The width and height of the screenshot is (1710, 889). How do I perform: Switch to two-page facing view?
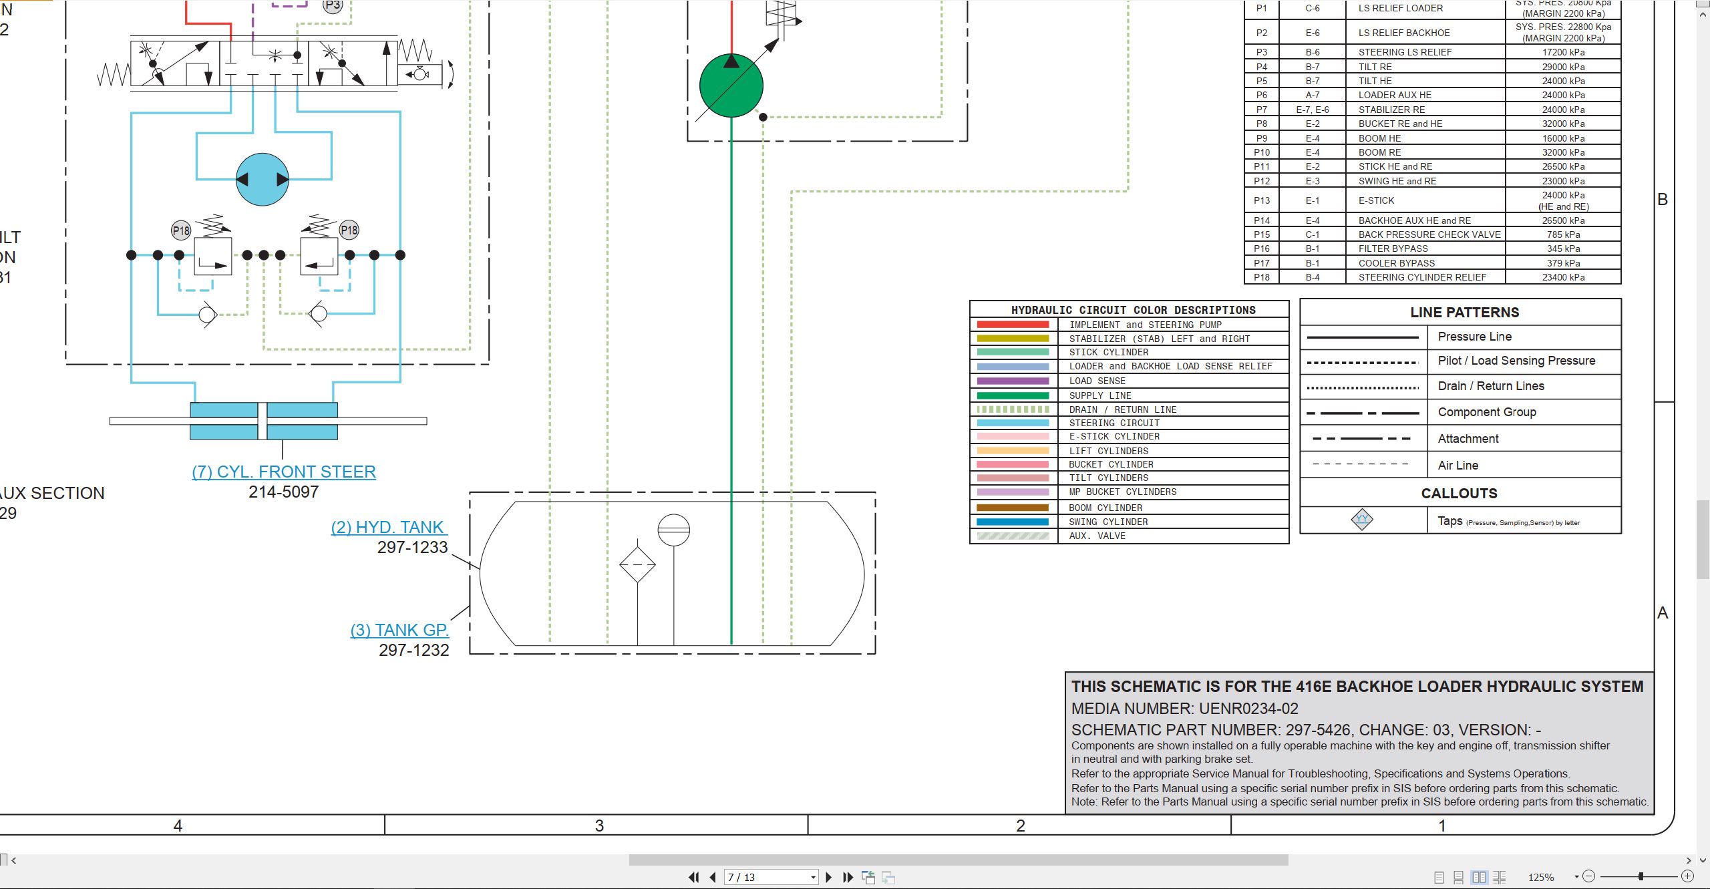coord(1480,877)
